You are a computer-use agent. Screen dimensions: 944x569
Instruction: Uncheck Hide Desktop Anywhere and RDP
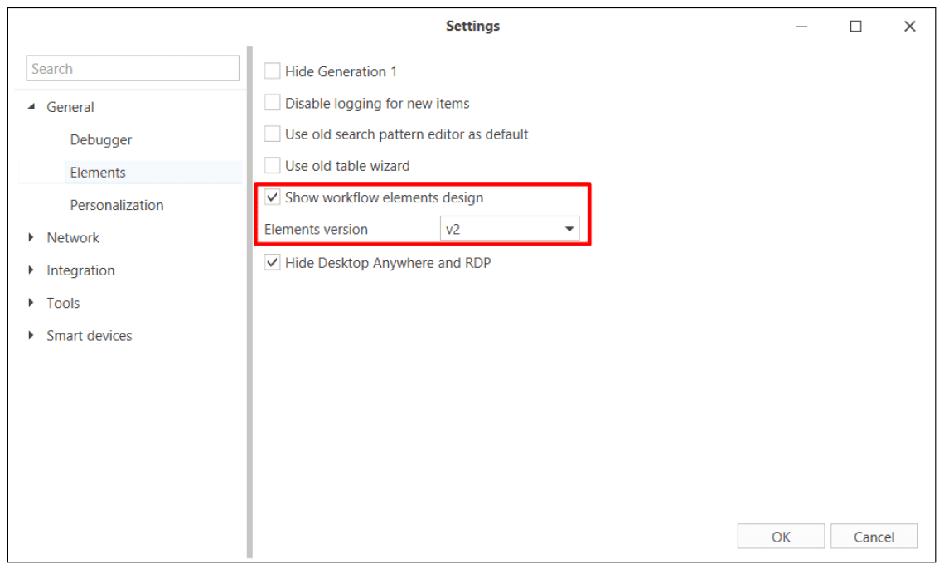pyautogui.click(x=273, y=263)
